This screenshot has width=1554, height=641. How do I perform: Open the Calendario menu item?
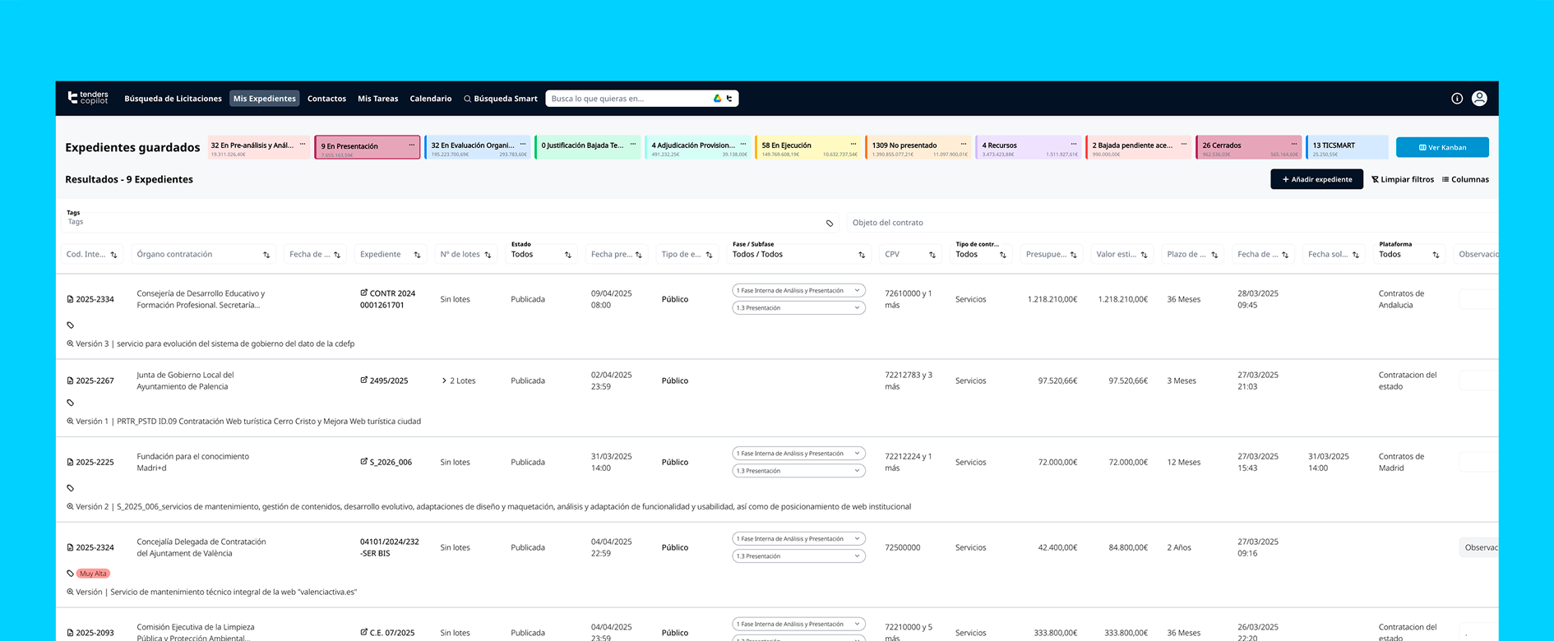430,99
